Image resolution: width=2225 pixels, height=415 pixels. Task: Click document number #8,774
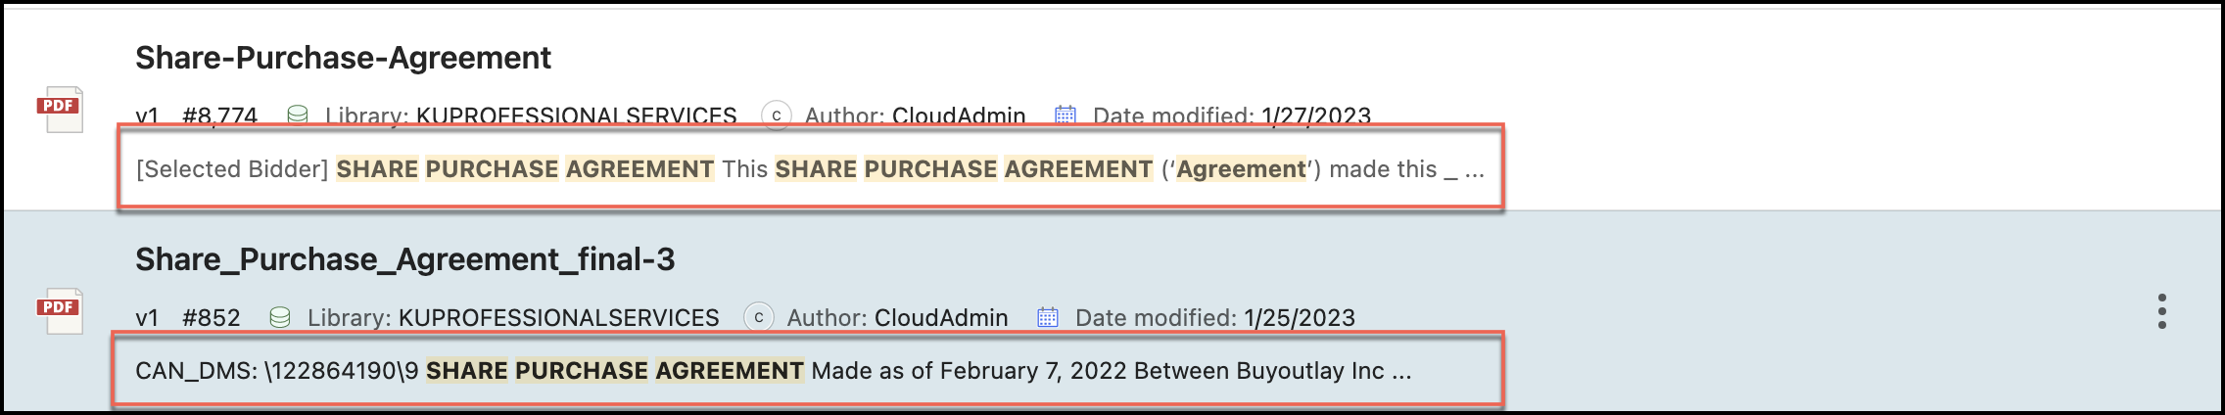click(x=219, y=116)
